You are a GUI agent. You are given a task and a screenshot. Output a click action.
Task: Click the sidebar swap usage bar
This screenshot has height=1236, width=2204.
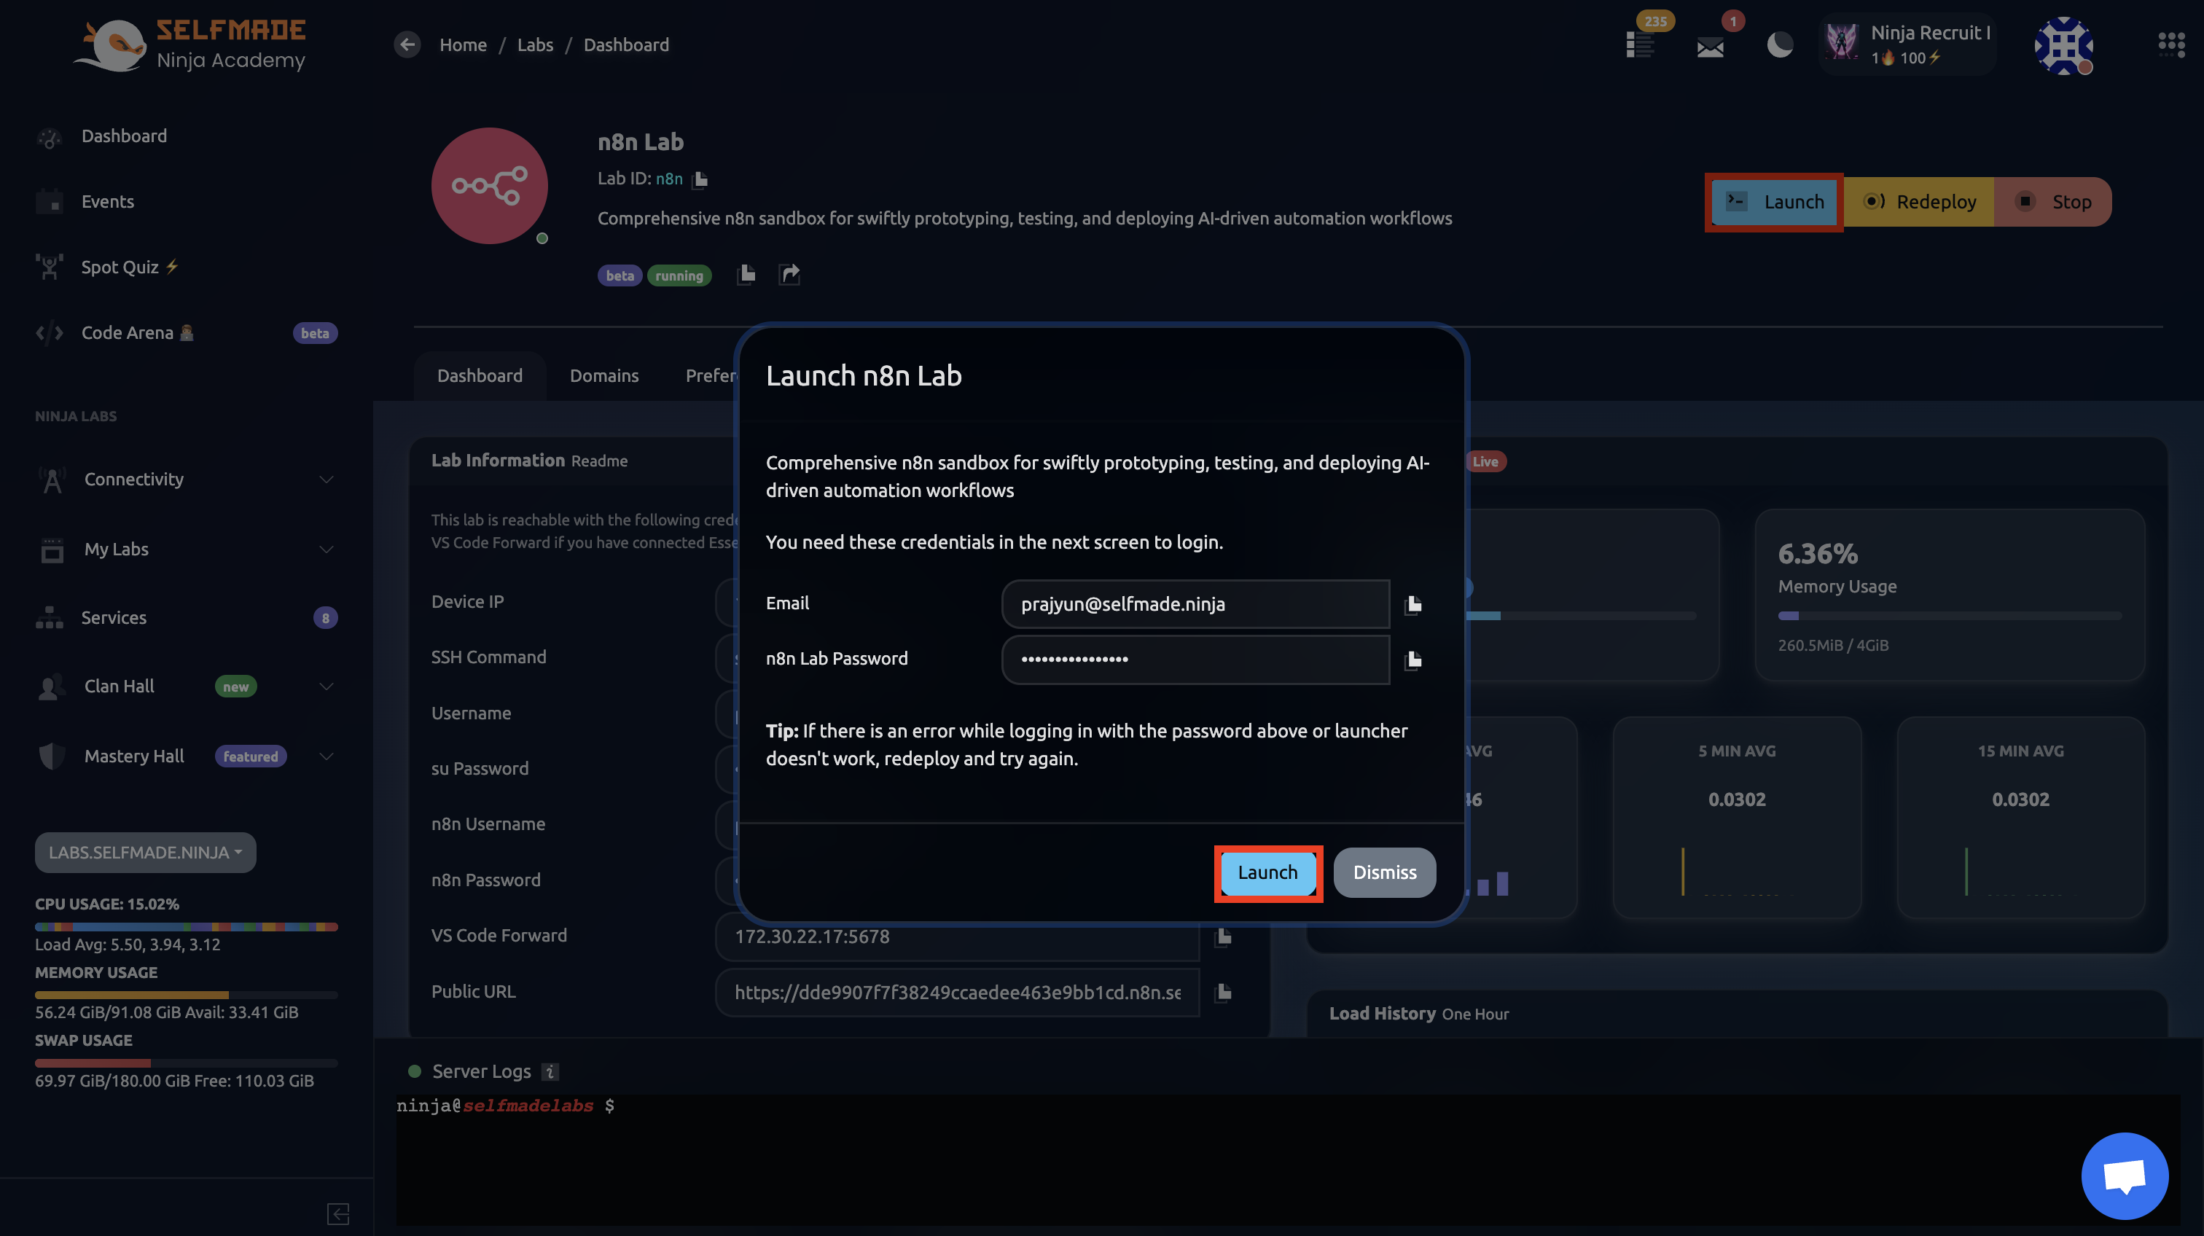pos(187,1063)
